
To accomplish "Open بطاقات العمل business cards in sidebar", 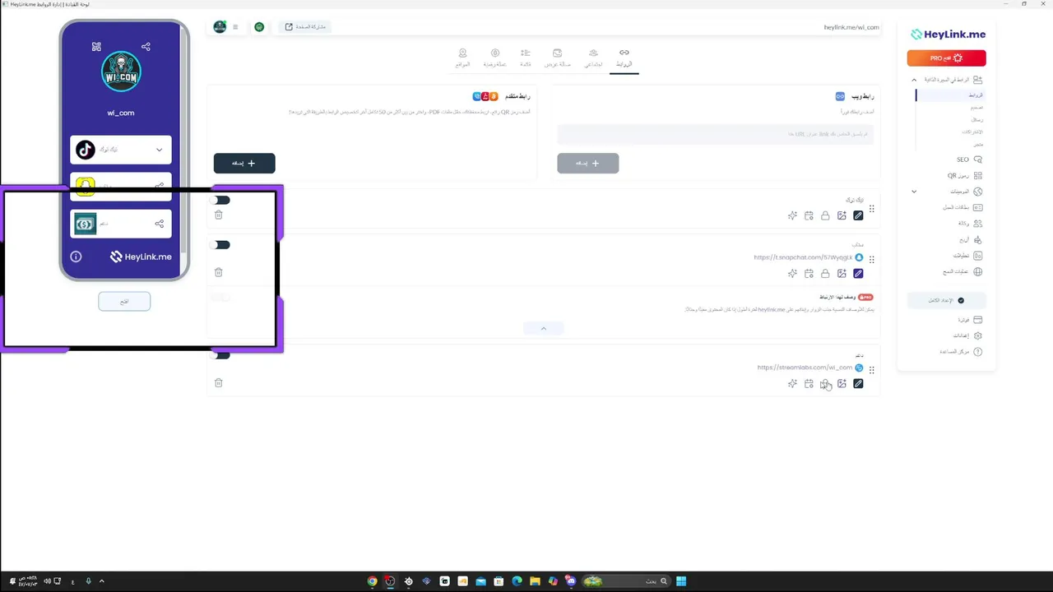I will pyautogui.click(x=963, y=207).
